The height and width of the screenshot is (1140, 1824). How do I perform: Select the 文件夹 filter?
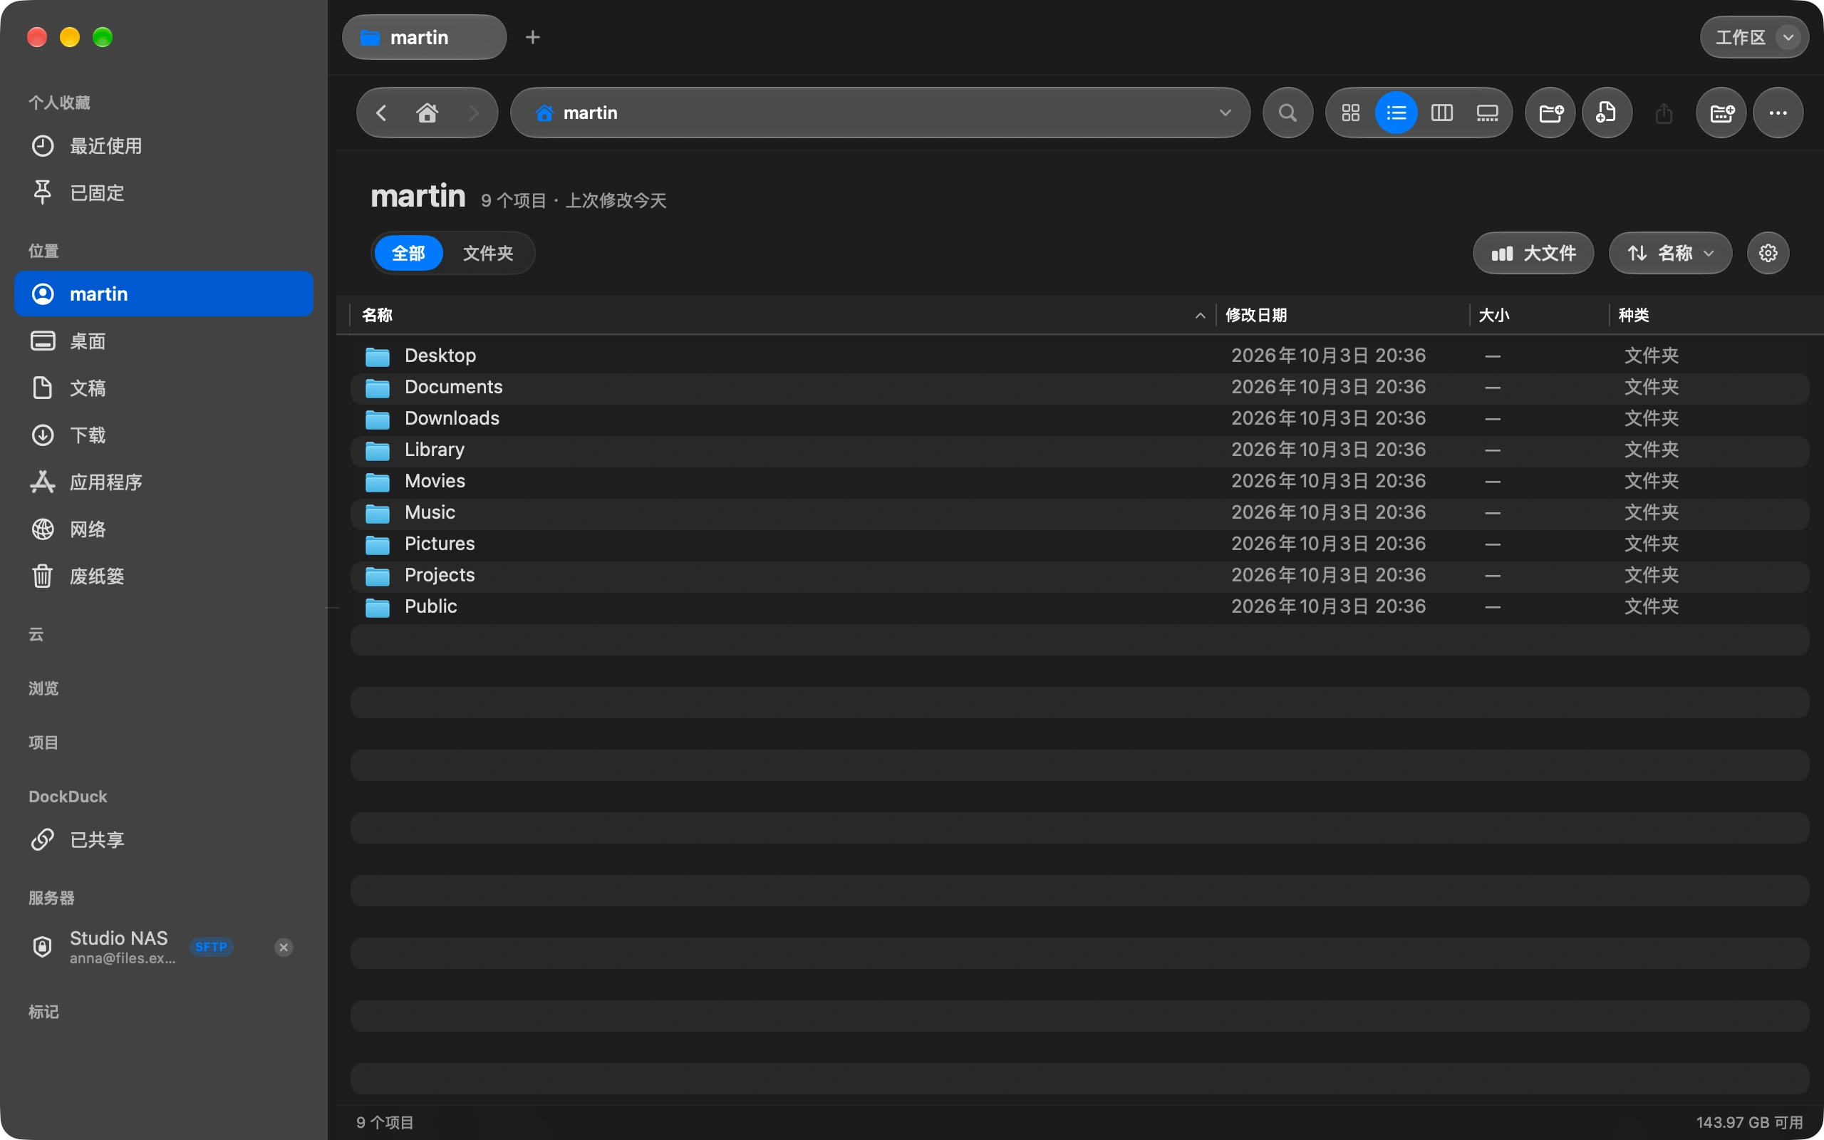(x=487, y=254)
